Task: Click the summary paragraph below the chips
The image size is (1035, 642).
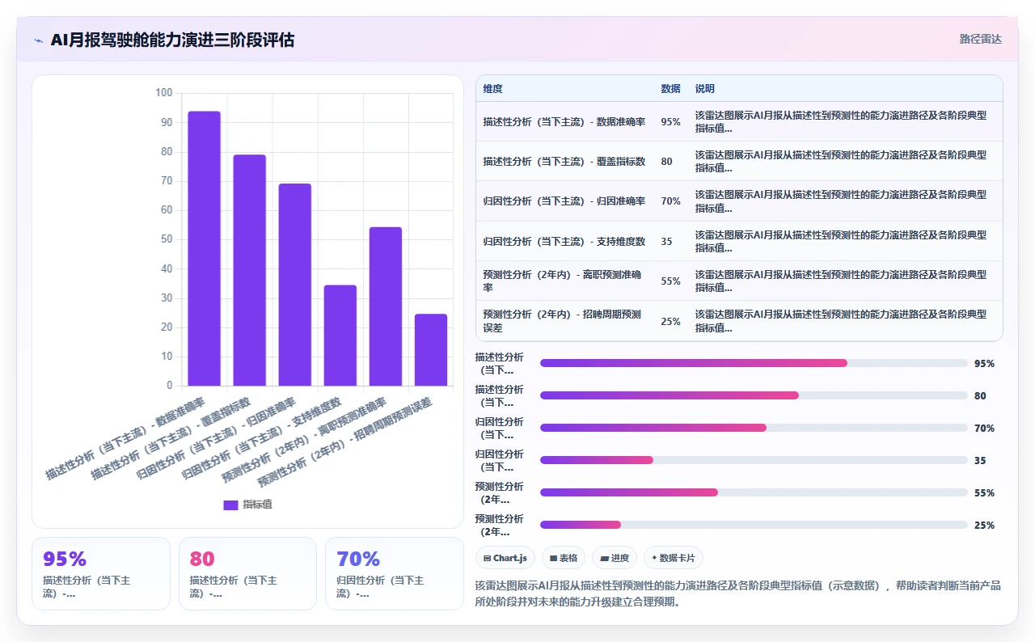Action: (x=738, y=593)
